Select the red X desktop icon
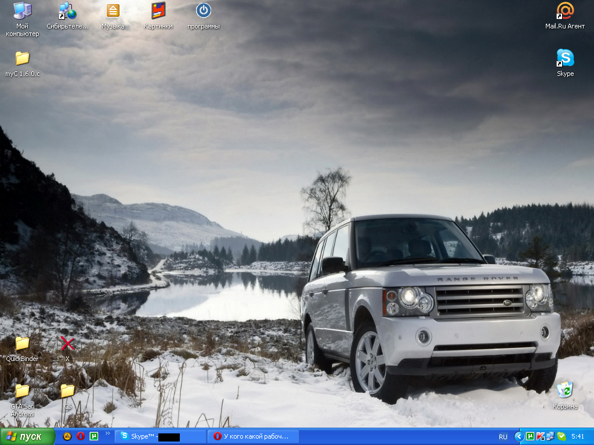Viewport: 594px width, 445px height. [x=68, y=344]
